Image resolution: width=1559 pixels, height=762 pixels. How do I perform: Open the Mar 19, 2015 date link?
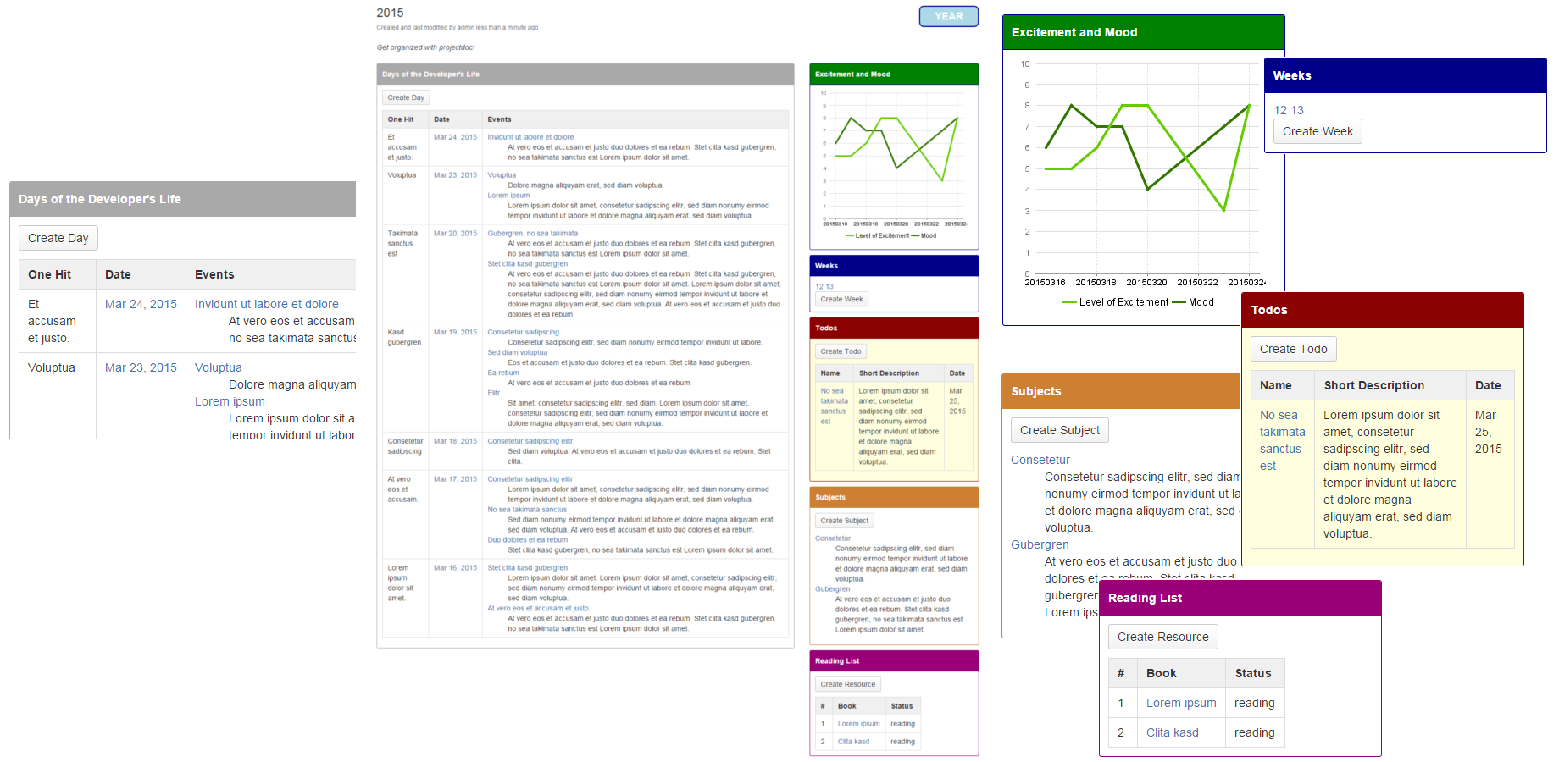coord(455,332)
